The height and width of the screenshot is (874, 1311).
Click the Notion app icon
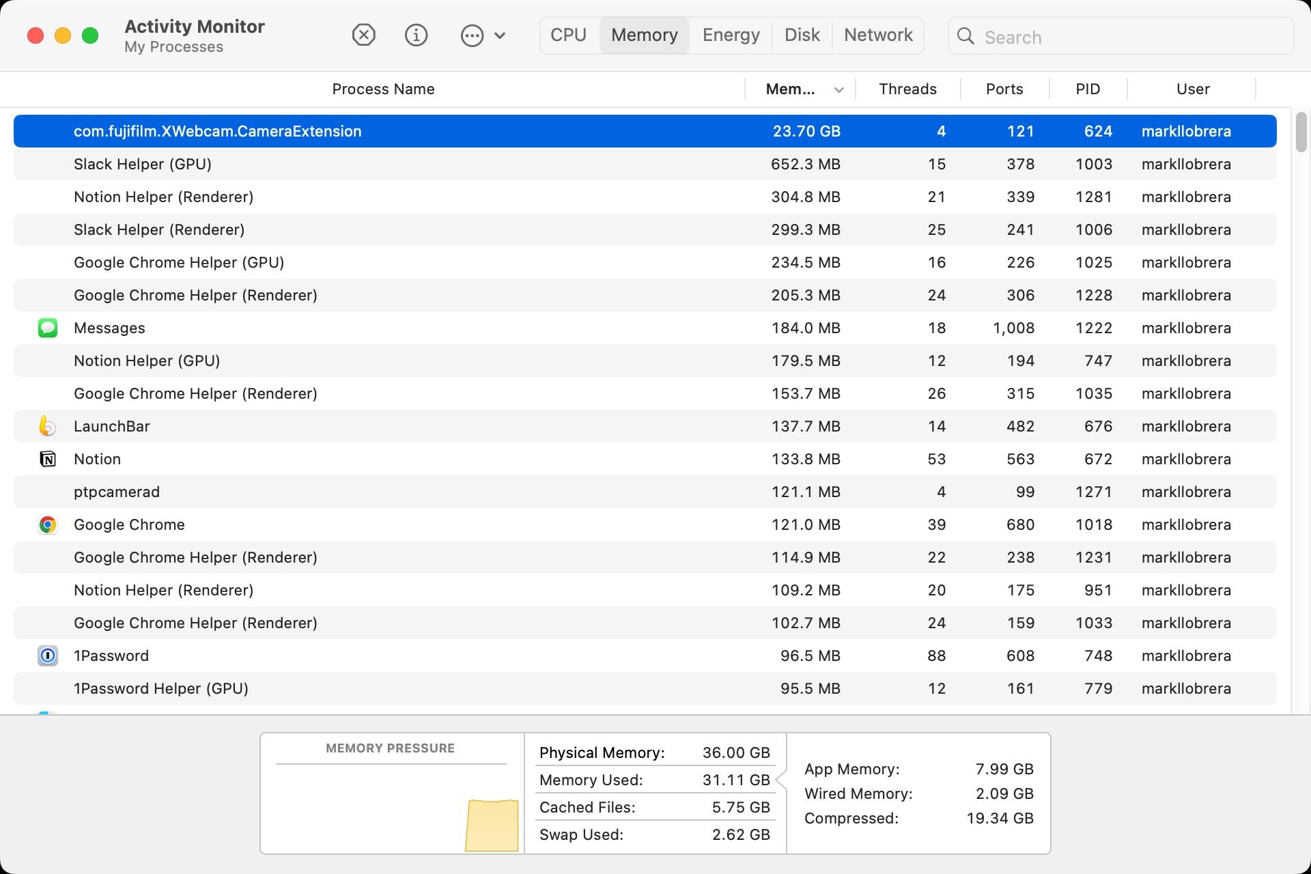pyautogui.click(x=47, y=459)
